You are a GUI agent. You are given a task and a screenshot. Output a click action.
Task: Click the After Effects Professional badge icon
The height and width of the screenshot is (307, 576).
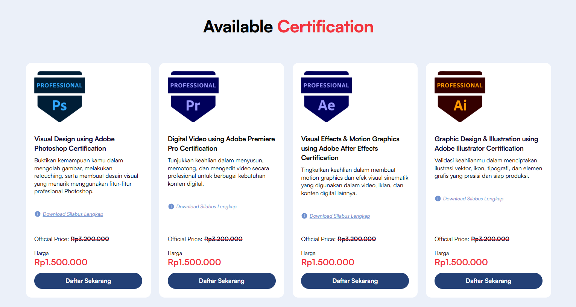coord(326,96)
